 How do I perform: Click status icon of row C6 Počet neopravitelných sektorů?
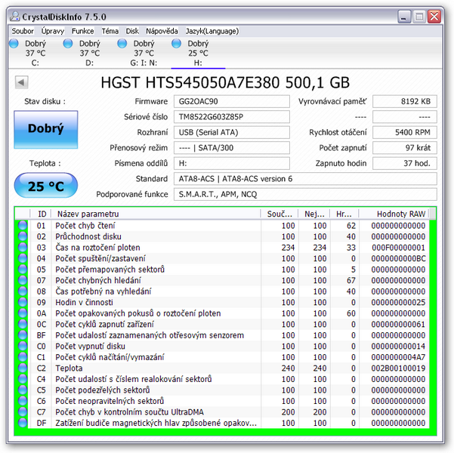point(23,401)
